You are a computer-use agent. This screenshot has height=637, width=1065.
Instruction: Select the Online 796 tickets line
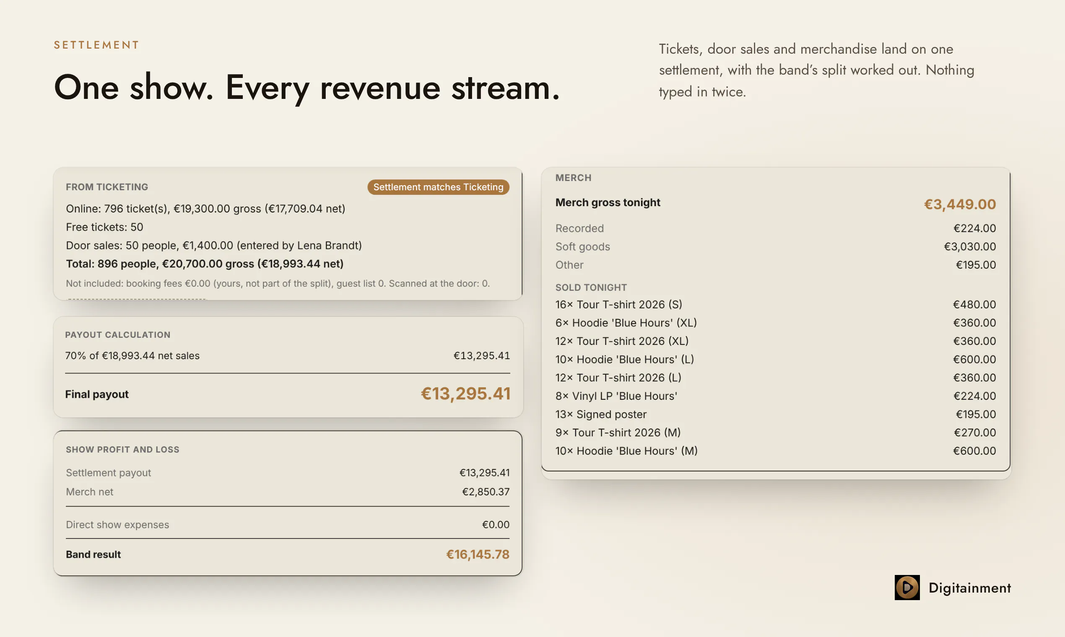(205, 209)
